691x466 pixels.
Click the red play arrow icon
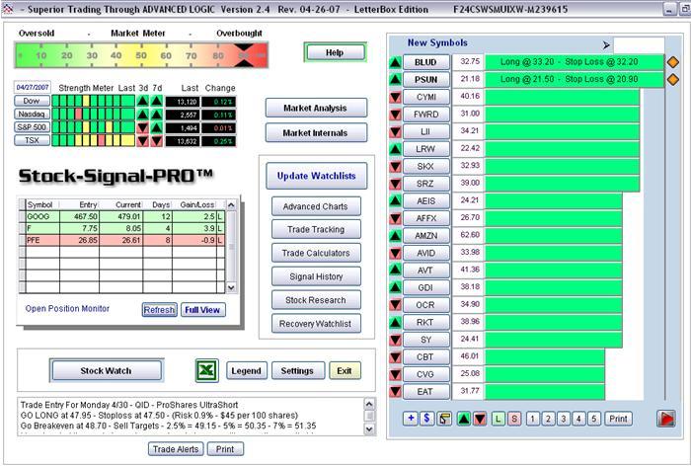(667, 419)
